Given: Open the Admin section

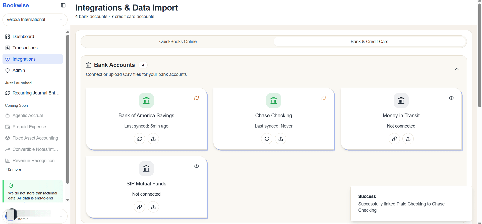Looking at the screenshot, I should [33, 70].
